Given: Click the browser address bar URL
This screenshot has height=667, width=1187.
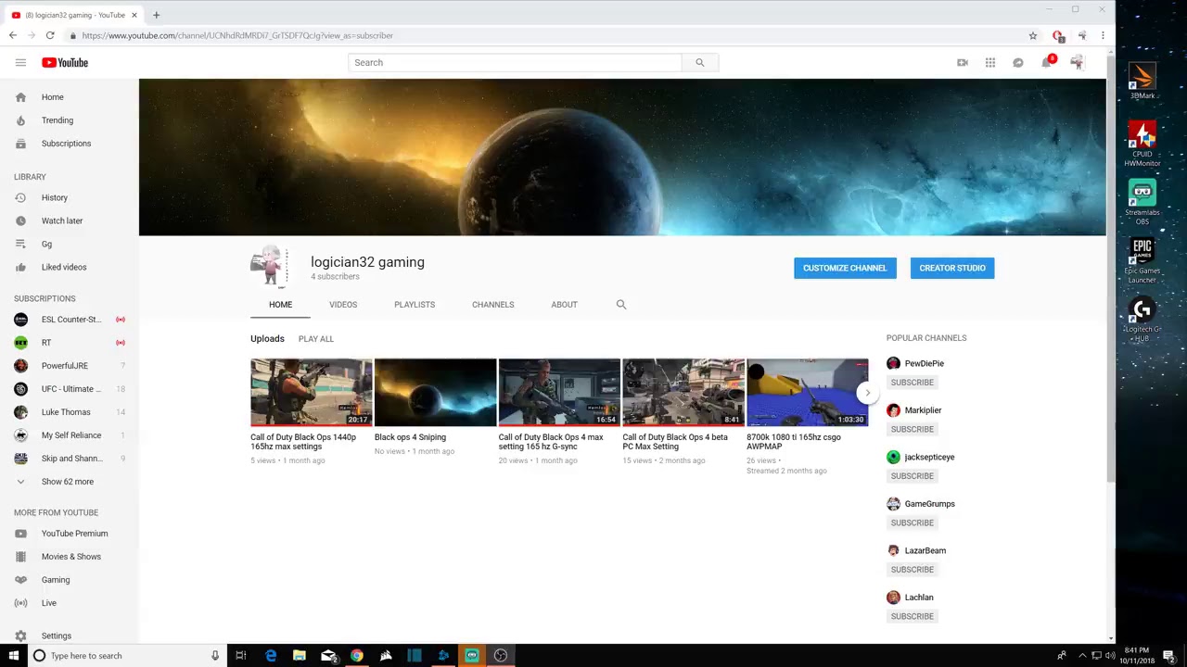Looking at the screenshot, I should coord(237,35).
